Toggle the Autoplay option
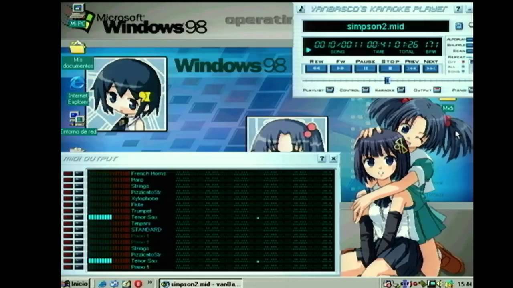The image size is (513, 288). click(x=470, y=40)
